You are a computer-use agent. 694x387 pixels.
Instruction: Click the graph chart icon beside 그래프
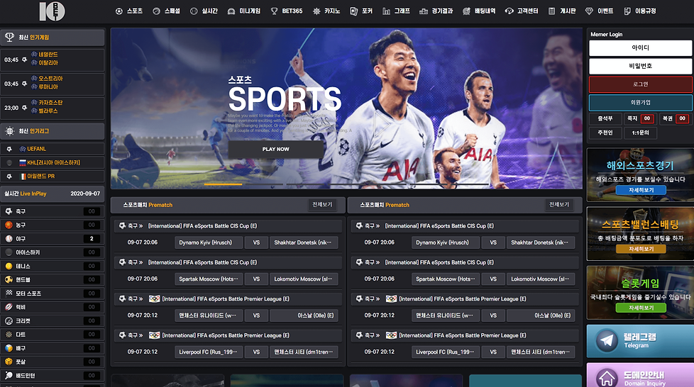pos(387,11)
